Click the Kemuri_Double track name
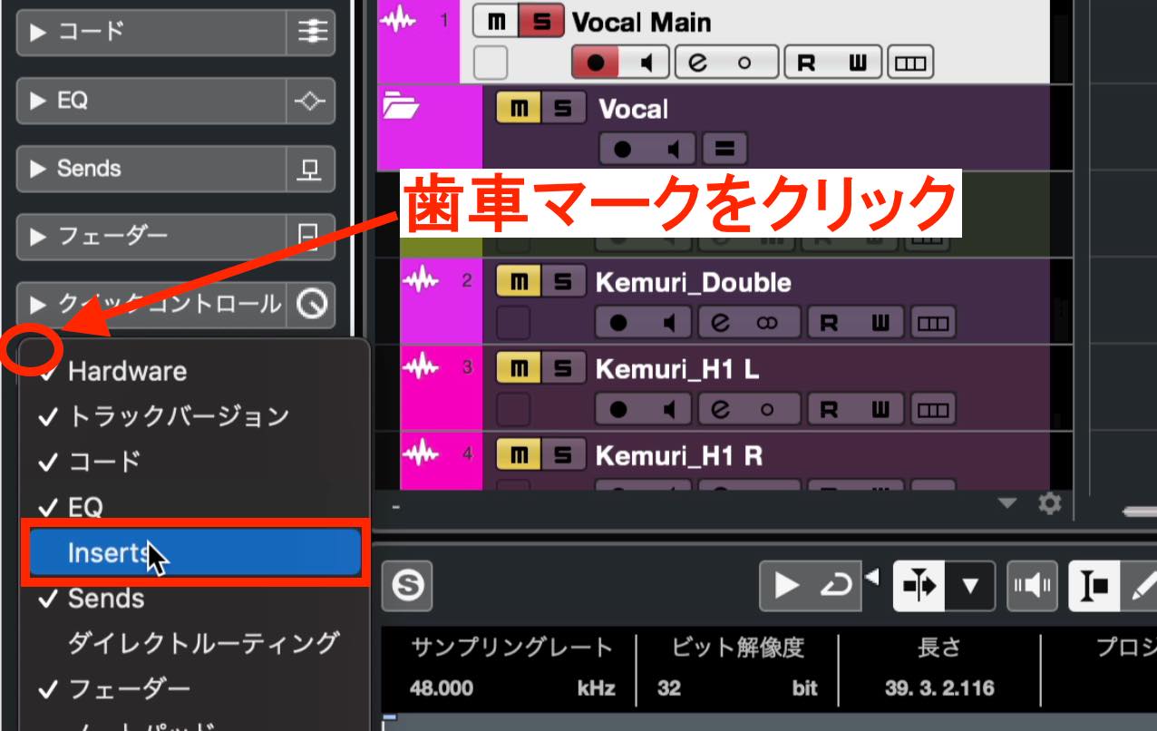This screenshot has height=731, width=1157. click(x=693, y=282)
